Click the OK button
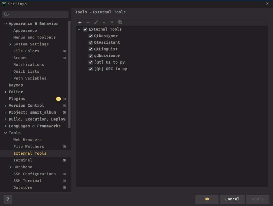This screenshot has height=206, width=273. [207, 199]
